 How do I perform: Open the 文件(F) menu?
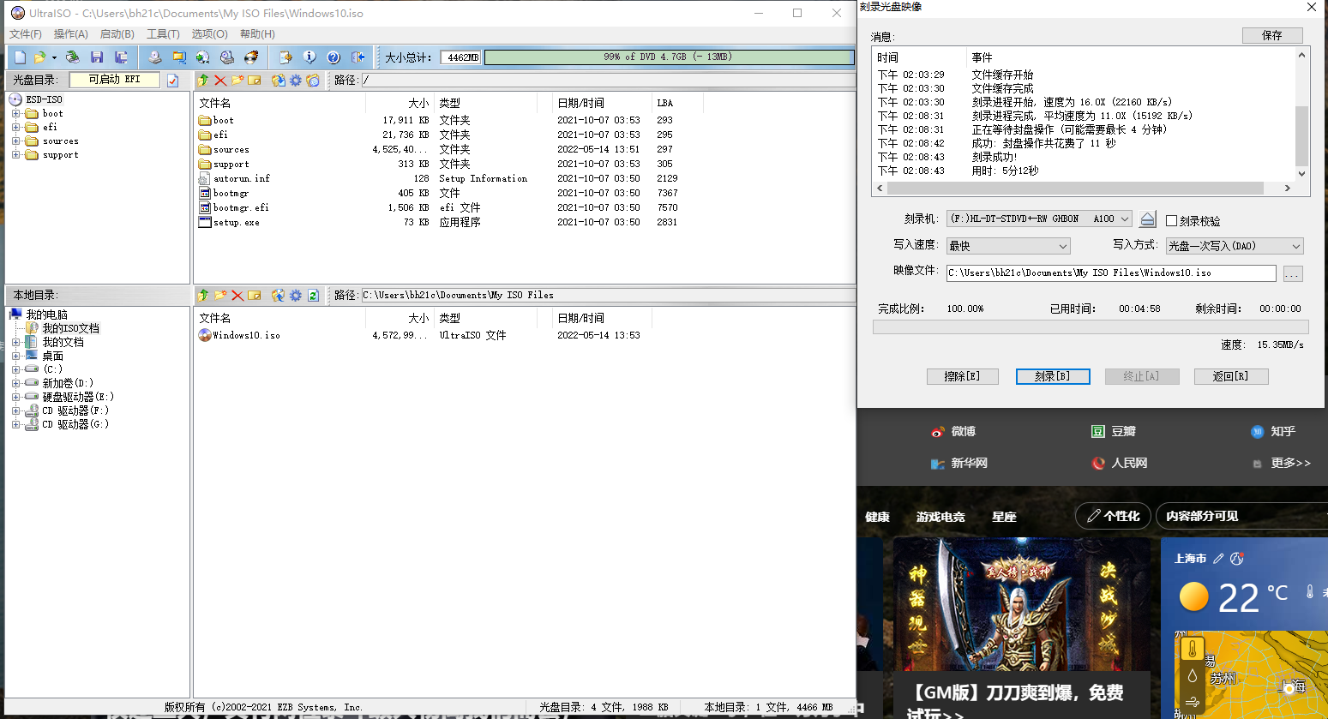[26, 34]
